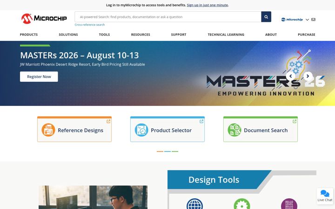
Task: Open the SOLUTIONS menu
Action: [x=68, y=34]
